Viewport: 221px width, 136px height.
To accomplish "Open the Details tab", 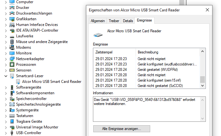I will 128,21.
